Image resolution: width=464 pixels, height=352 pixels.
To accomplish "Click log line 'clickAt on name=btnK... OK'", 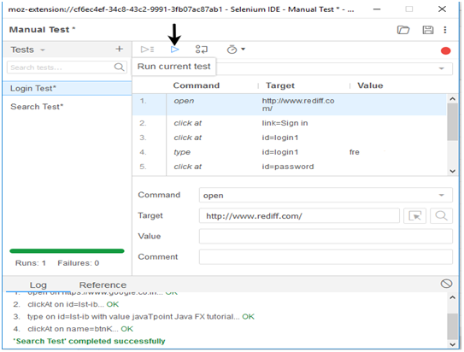I will tap(80, 329).
